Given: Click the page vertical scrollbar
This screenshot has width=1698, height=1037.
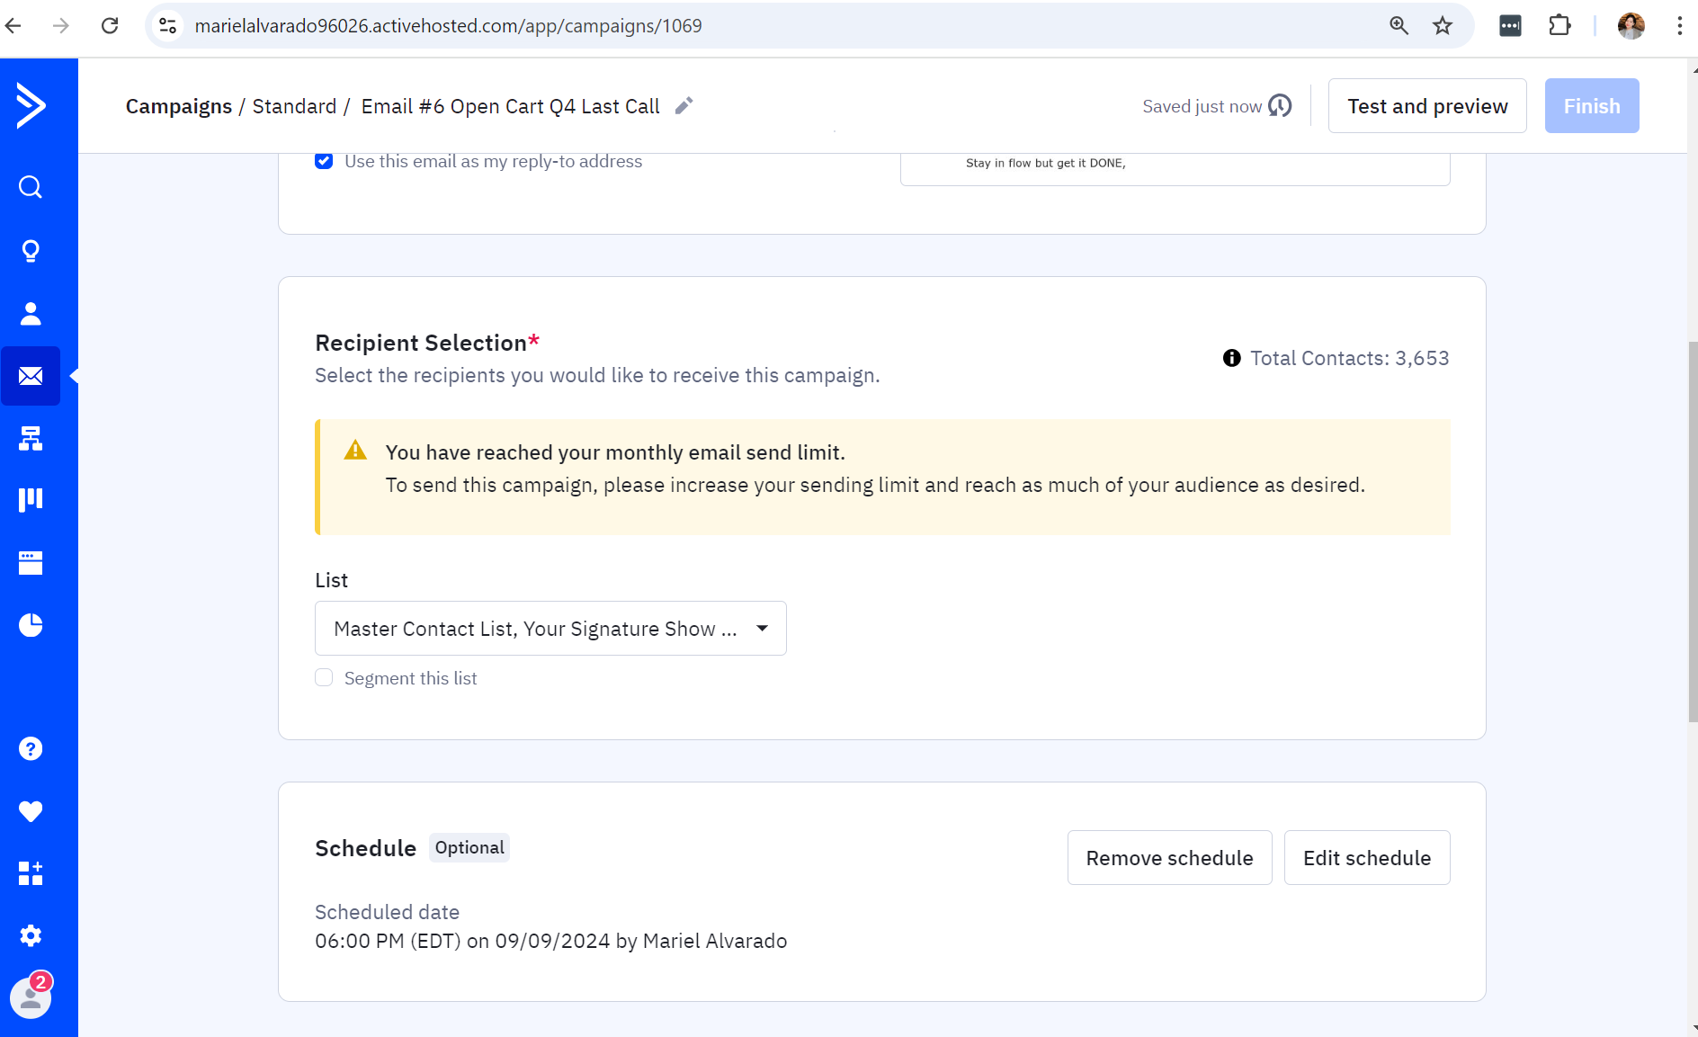Looking at the screenshot, I should point(1693,531).
